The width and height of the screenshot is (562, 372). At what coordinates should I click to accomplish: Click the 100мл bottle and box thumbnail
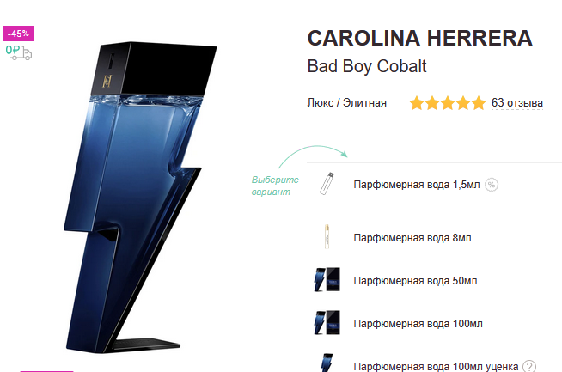pos(327,322)
